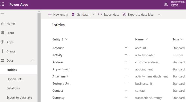Click the Entities page heading
The height and width of the screenshot is (102, 186).
click(58, 25)
